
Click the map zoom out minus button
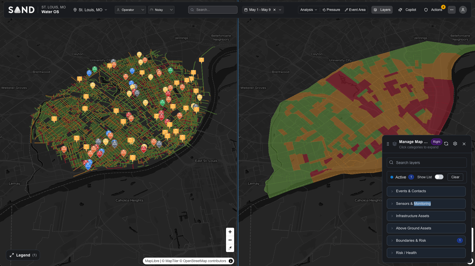pos(230,240)
